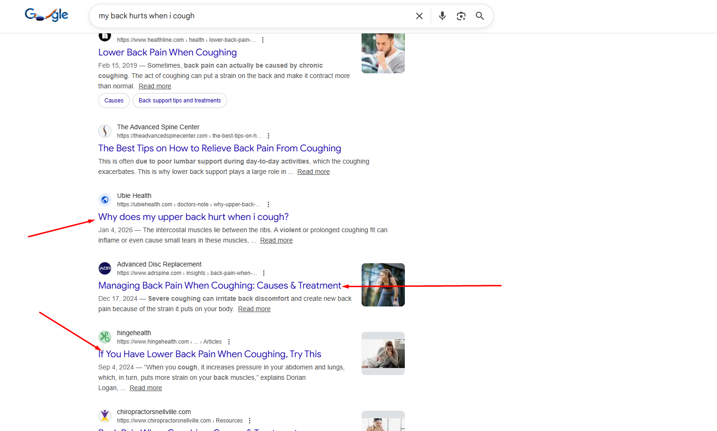Open three-dot menu for adrspine.com result
Viewport: 717px width, 431px height.
point(264,273)
